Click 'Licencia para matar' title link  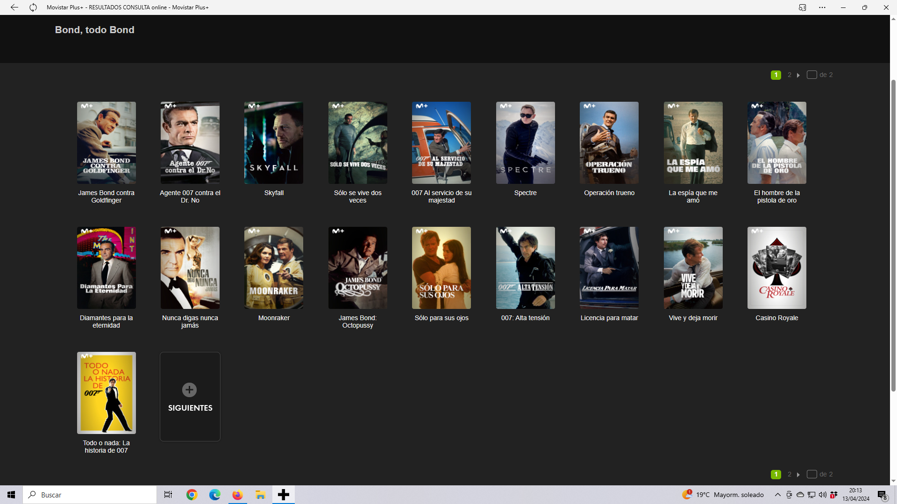point(609,318)
